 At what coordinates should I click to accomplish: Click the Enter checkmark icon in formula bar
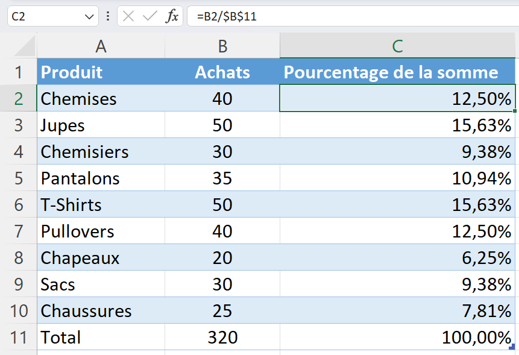pos(149,16)
